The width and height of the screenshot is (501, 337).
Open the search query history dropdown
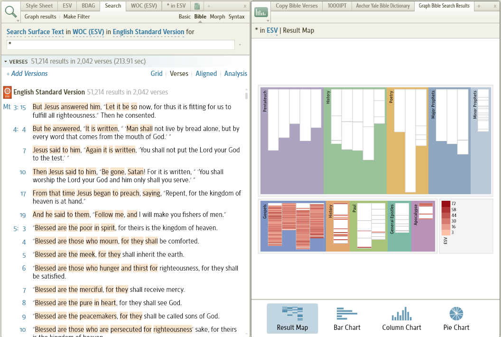pyautogui.click(x=240, y=45)
